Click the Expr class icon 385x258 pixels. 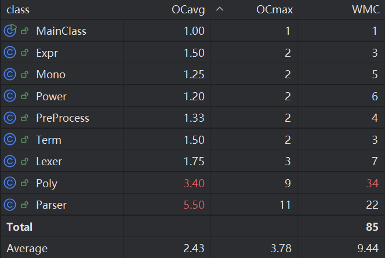point(10,53)
